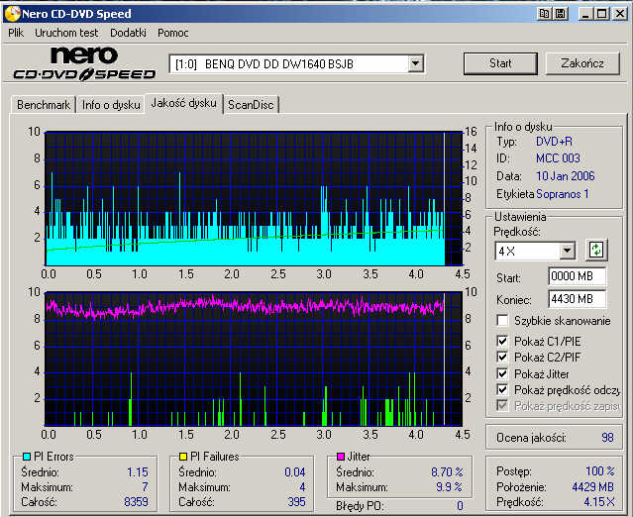
Task: Minimize the Nero CD-DVD Speed window
Action: point(585,14)
